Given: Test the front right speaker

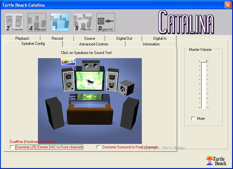Looking at the screenshot, I should 112,78.
